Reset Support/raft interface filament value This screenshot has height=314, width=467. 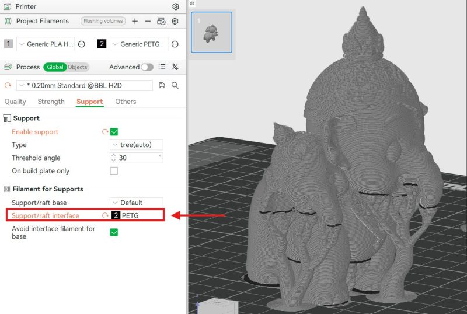point(105,215)
